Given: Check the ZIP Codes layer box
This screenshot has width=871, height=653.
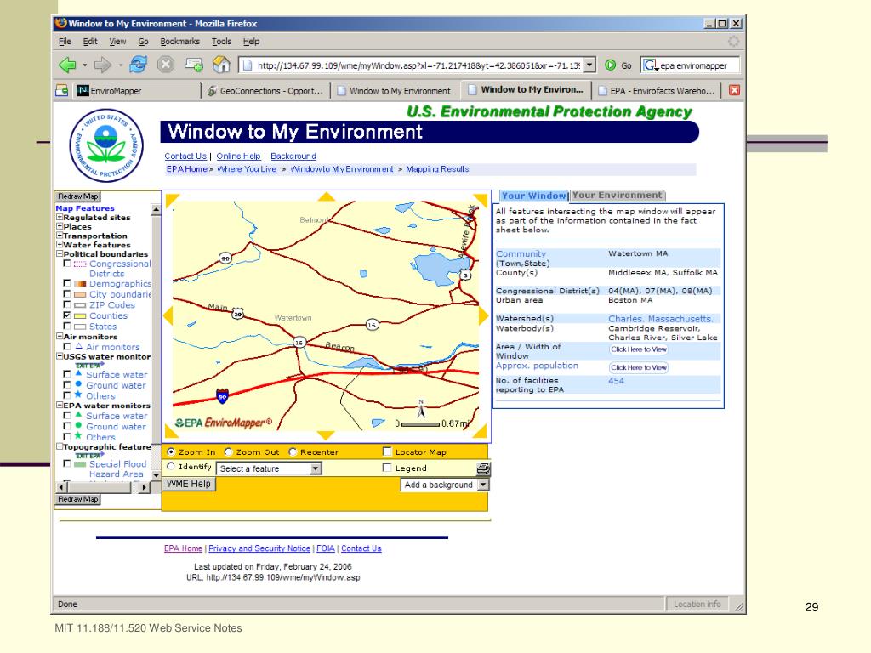Looking at the screenshot, I should [67, 304].
